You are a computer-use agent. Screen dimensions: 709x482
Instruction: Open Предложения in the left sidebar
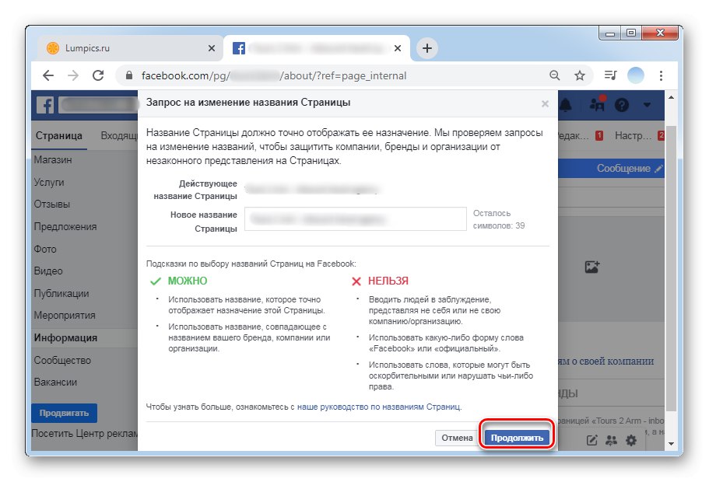65,226
